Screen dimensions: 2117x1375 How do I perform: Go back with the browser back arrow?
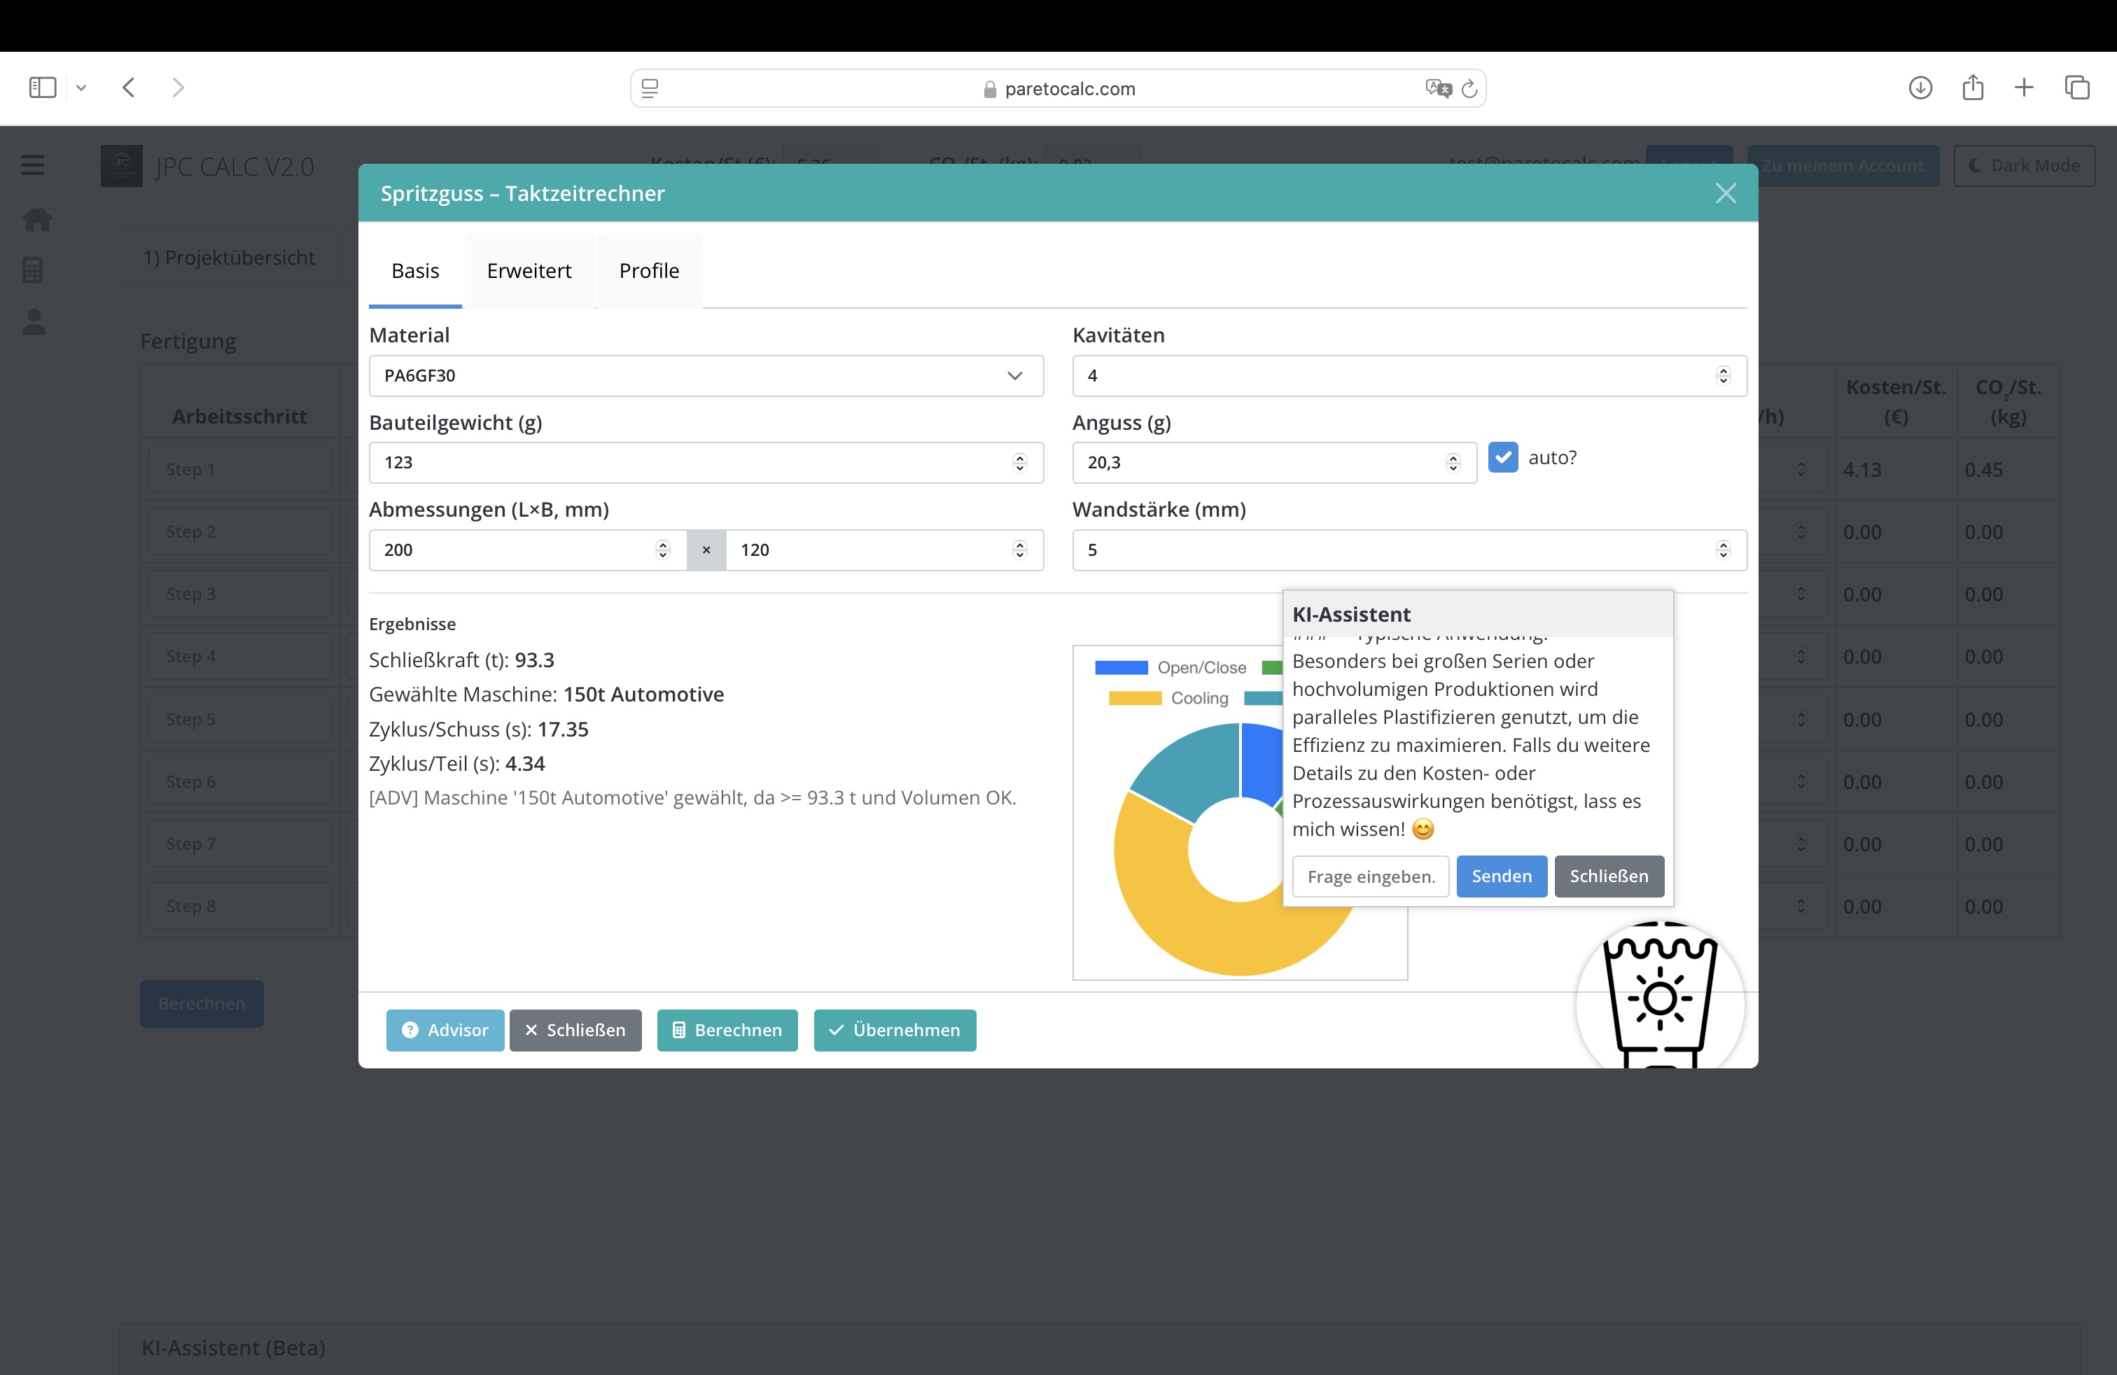[129, 87]
